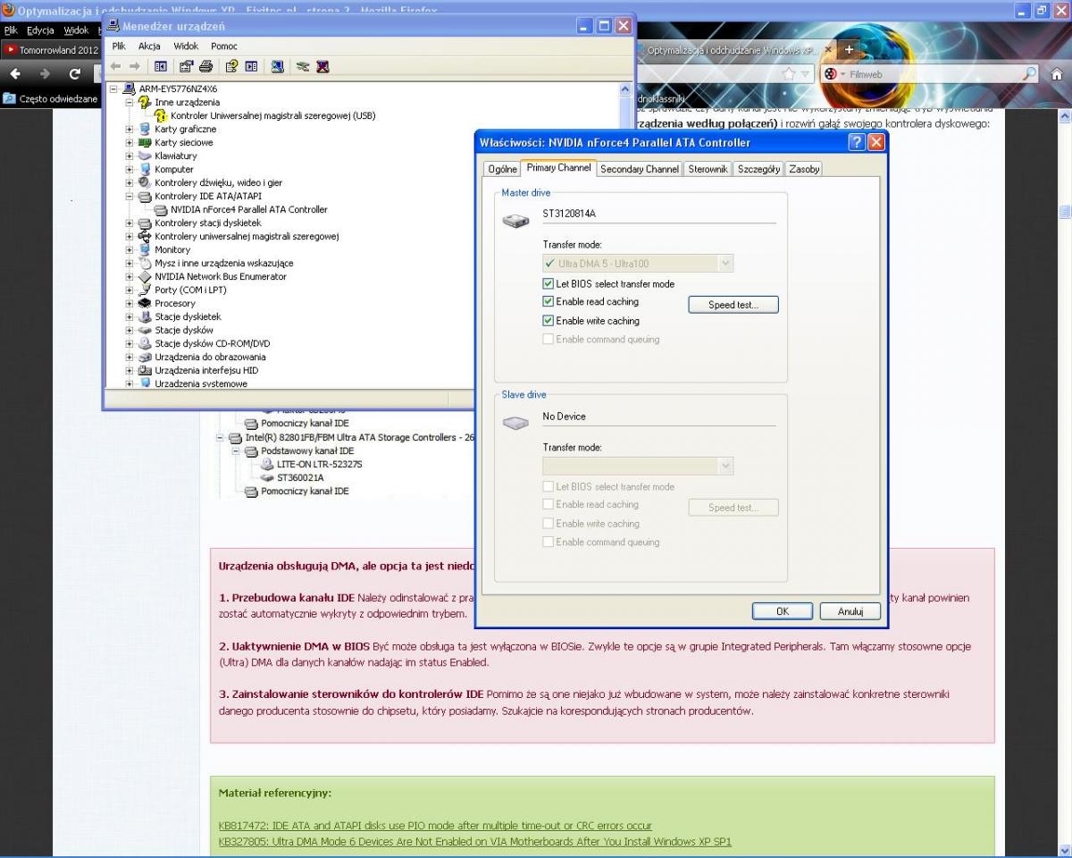The image size is (1072, 858).
Task: Toggle Enable read caching for Master drive
Action: [x=549, y=302]
